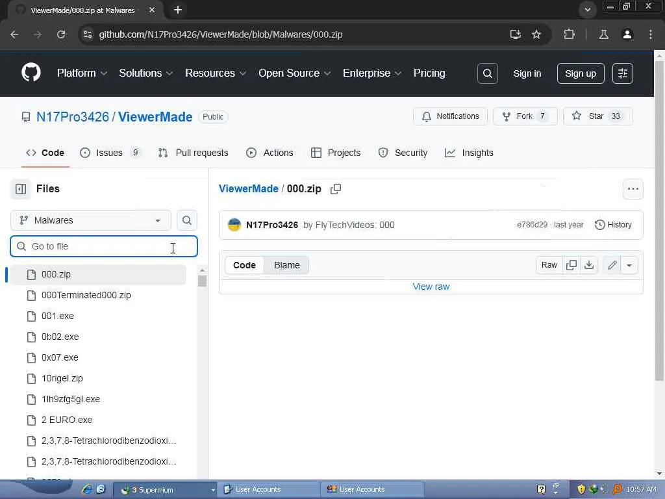Click the View raw link
Screen dimensions: 665x499
pos(431,287)
